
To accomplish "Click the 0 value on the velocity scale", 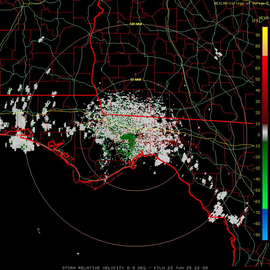I will [x=259, y=135].
